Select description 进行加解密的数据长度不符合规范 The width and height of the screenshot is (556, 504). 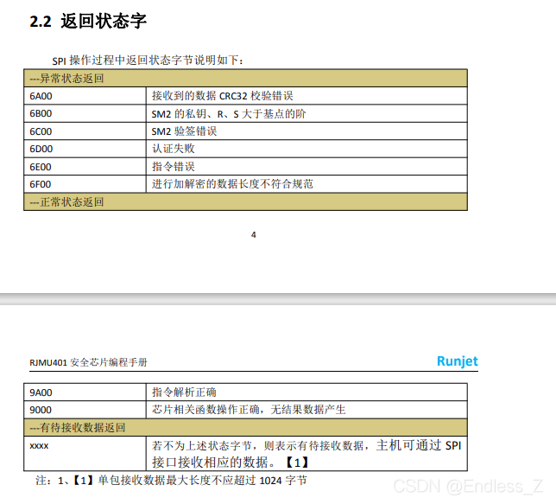[232, 184]
